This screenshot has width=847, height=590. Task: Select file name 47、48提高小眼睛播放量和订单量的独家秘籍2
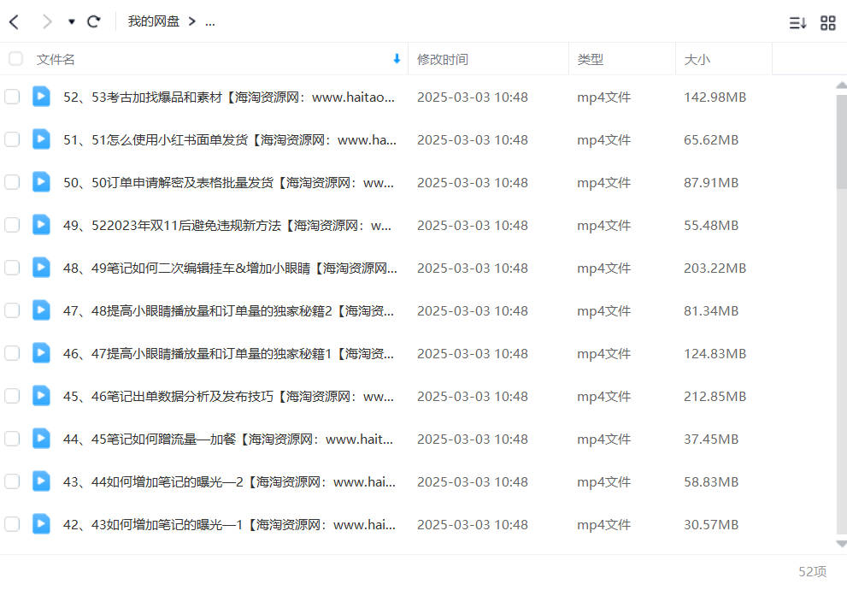(228, 310)
